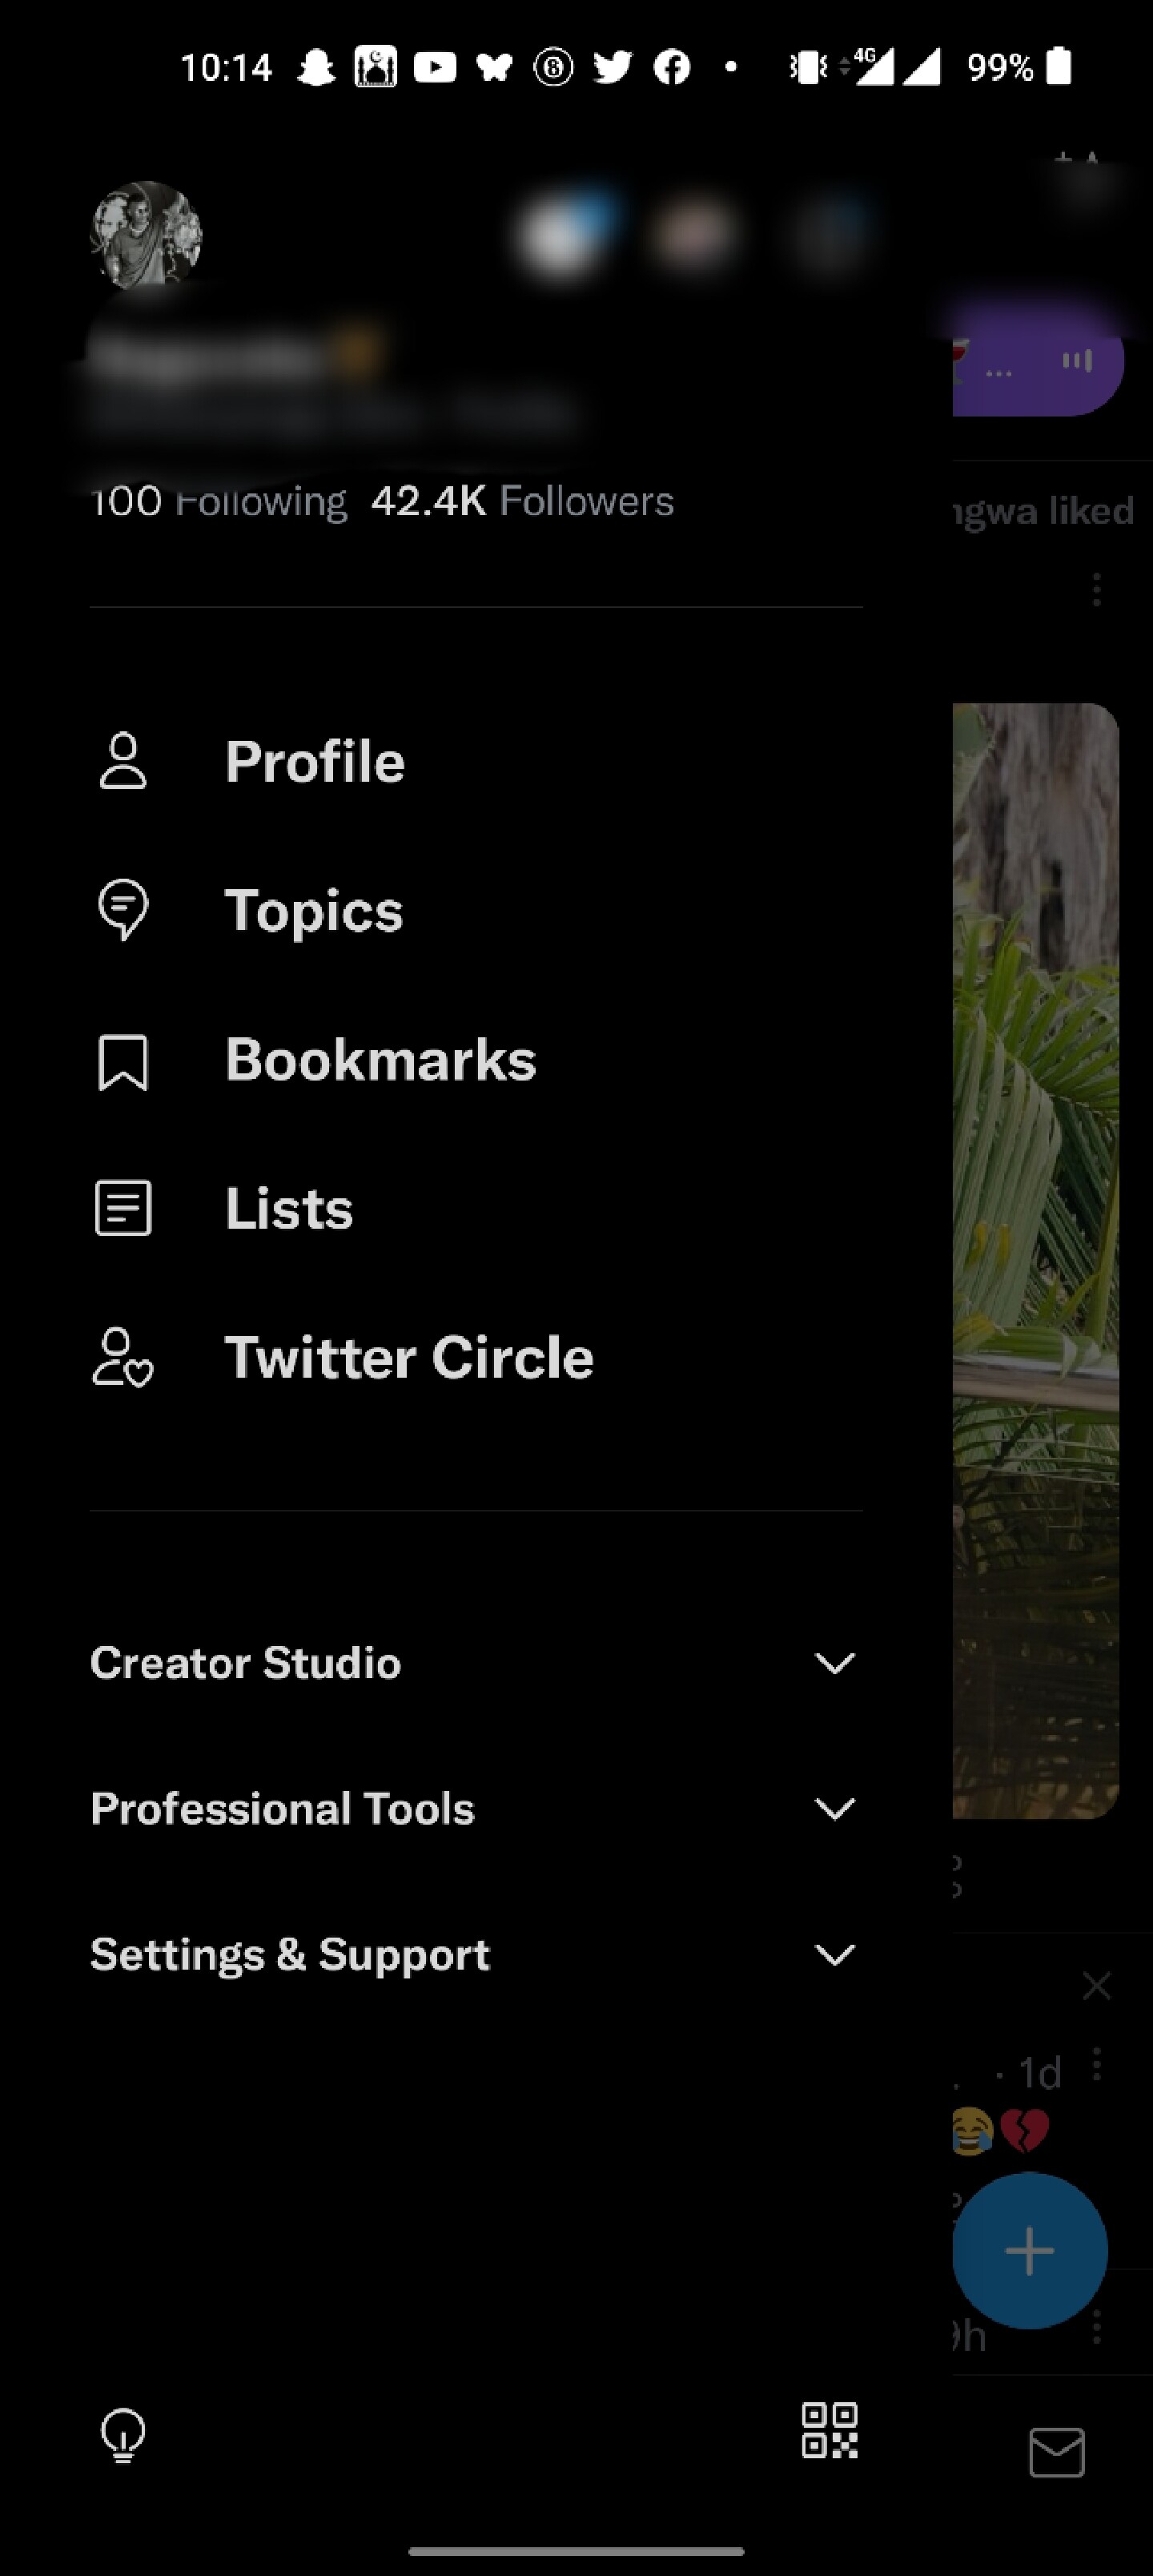
Task: Open the overflow menu of the 1d tweet
Action: point(1097,2064)
